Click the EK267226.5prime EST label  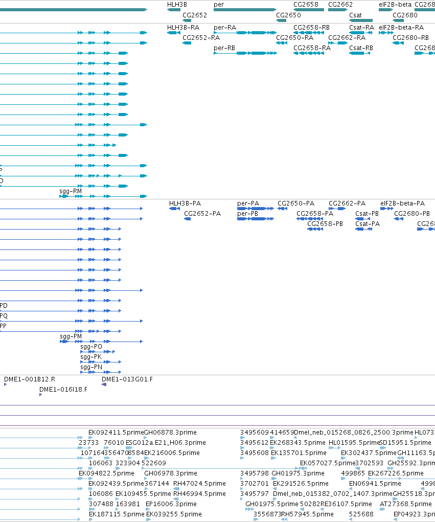(396, 473)
